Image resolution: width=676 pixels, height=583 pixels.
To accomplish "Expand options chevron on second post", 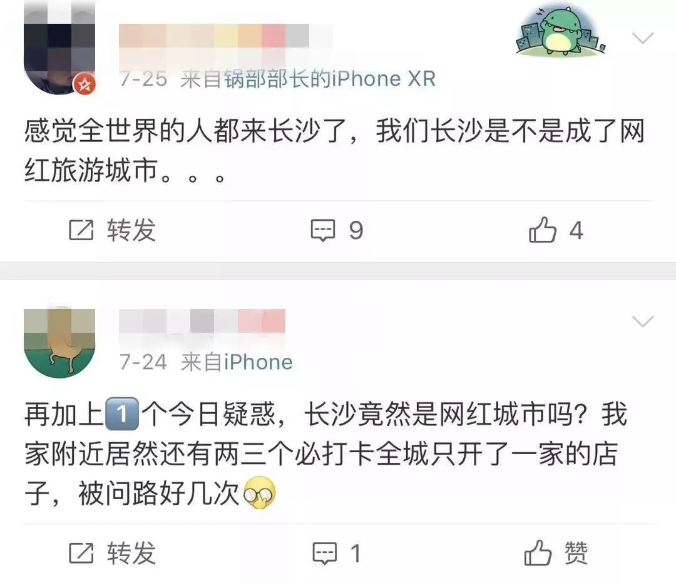I will [x=643, y=321].
